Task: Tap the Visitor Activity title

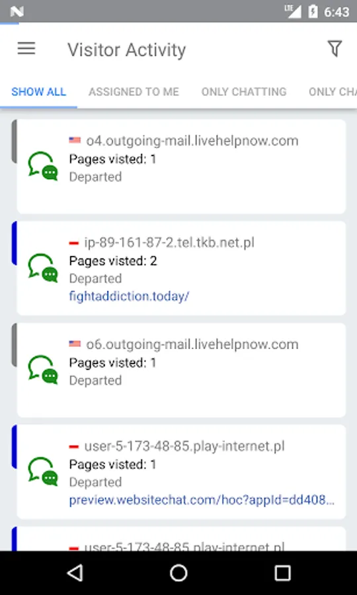Action: click(x=127, y=50)
